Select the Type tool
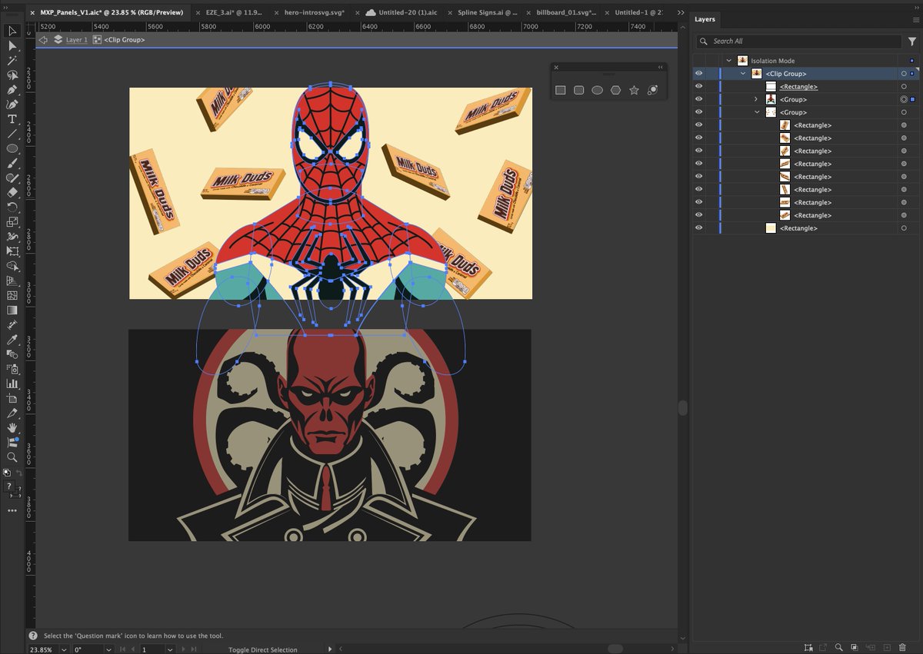 (12, 119)
